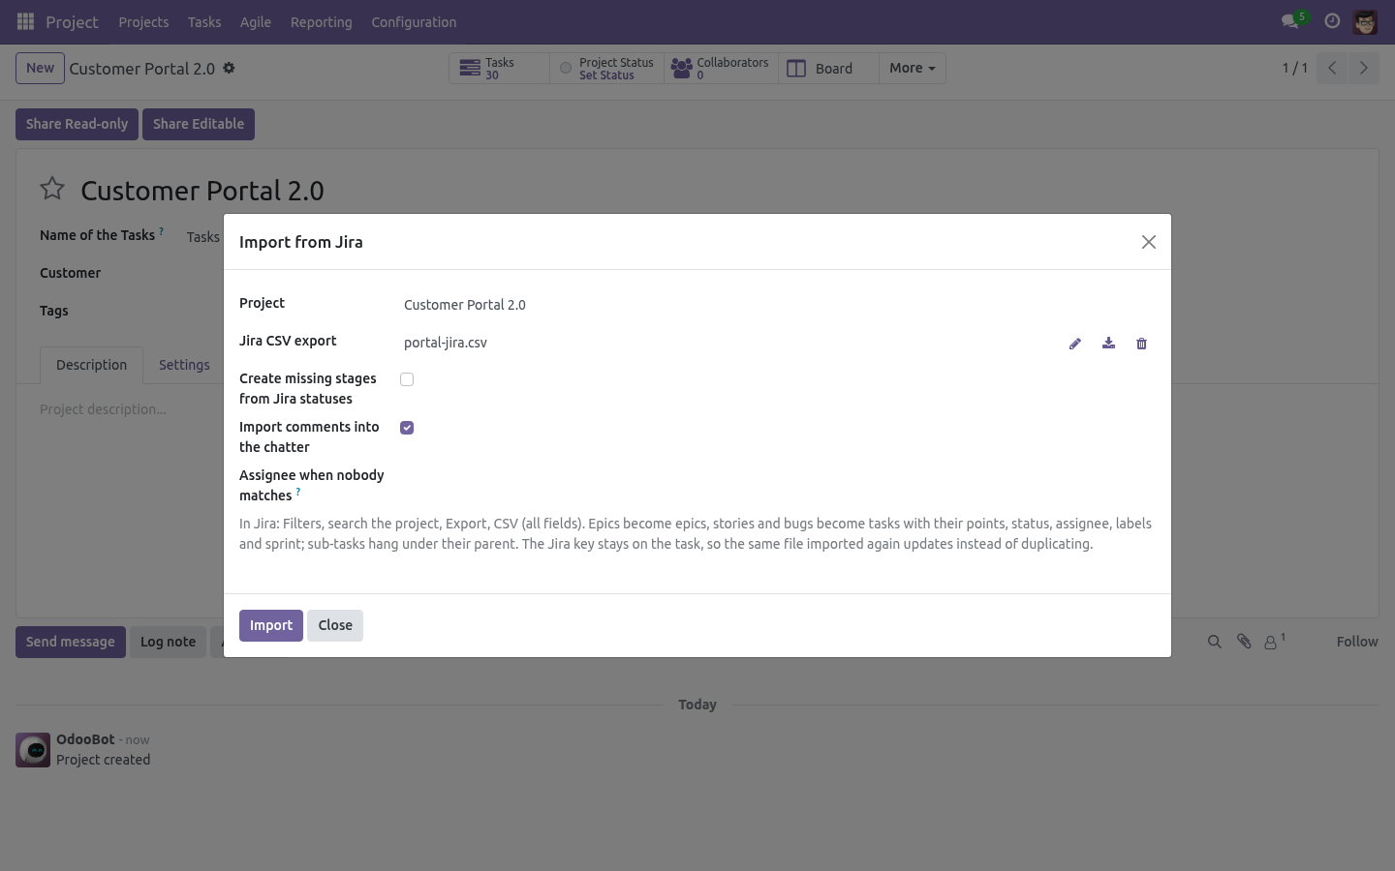Viewport: 1395px width, 871px height.
Task: Click the Import button
Action: [271, 625]
